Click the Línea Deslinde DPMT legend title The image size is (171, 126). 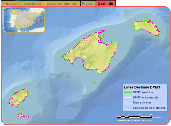(142, 87)
